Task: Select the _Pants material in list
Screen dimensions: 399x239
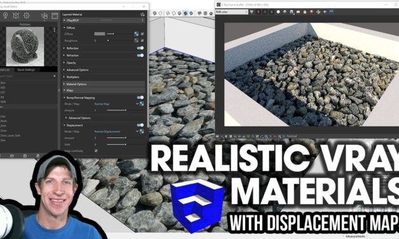Action: (4, 121)
